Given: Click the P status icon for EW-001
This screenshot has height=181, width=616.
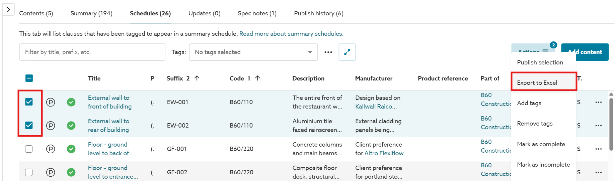Looking at the screenshot, I should 51,102.
